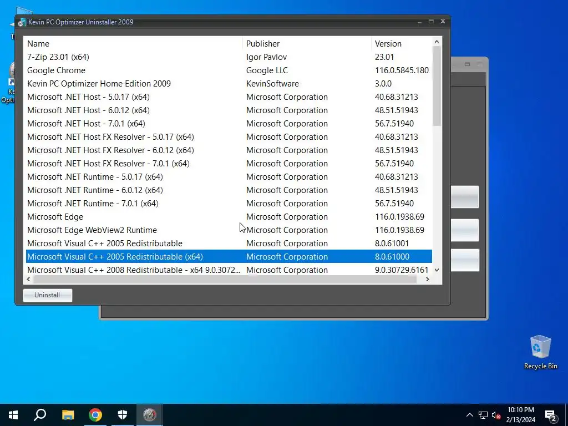Select Microsoft .NET Runtime - 5.0.17 (x64)

229,177
